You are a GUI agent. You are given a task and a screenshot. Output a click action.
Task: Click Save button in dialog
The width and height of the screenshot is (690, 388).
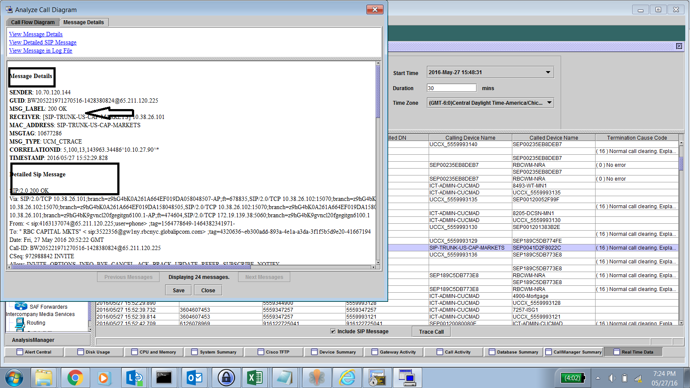coord(179,290)
